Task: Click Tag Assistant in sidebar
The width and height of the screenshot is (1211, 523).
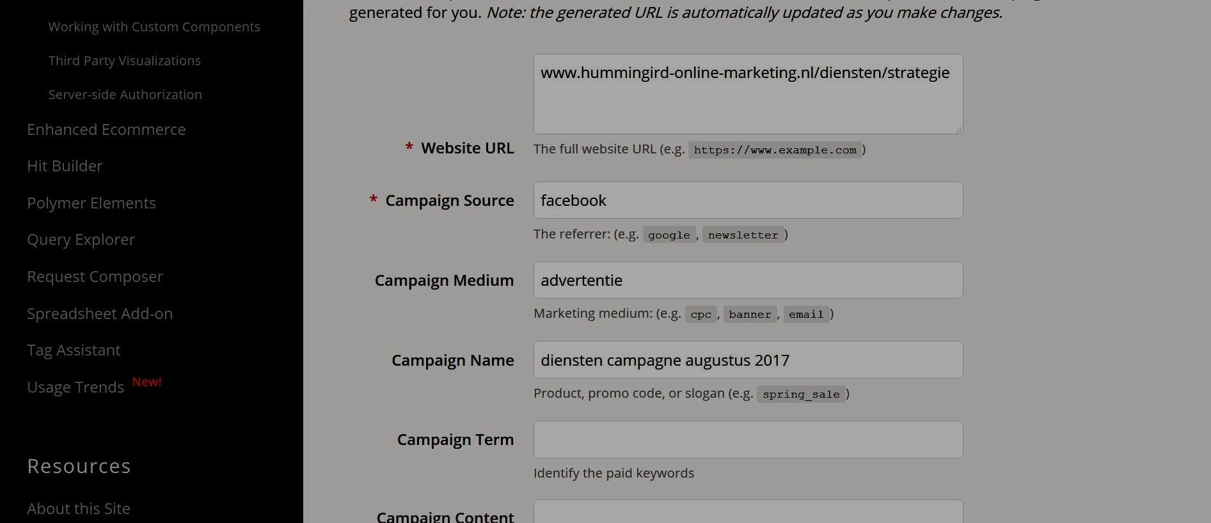Action: [x=74, y=350]
